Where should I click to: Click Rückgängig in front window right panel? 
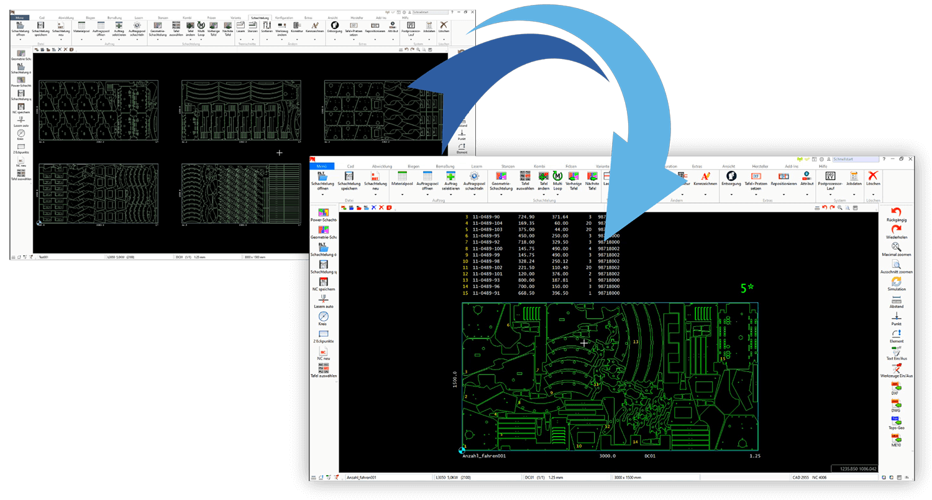coord(896,215)
